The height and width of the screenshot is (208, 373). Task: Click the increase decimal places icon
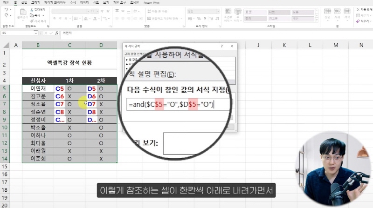pyautogui.click(x=211, y=18)
